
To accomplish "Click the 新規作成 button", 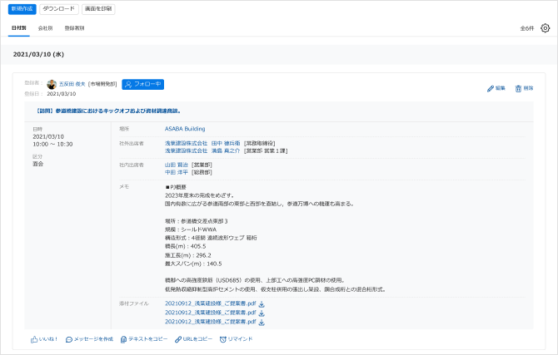I will (x=22, y=8).
